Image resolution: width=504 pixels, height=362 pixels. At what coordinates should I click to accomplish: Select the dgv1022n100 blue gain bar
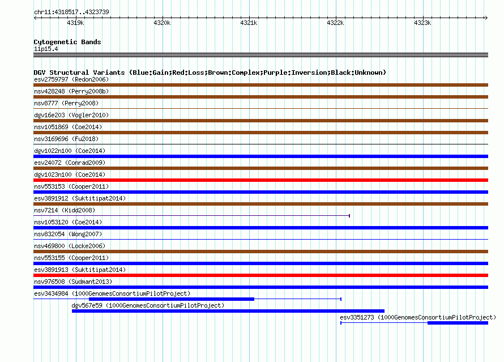(x=260, y=156)
